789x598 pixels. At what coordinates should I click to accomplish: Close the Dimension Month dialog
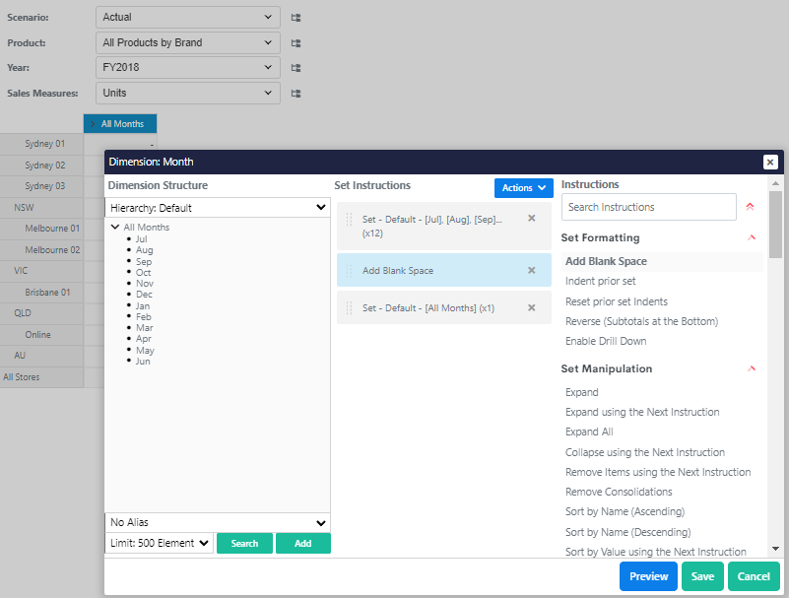[770, 163]
